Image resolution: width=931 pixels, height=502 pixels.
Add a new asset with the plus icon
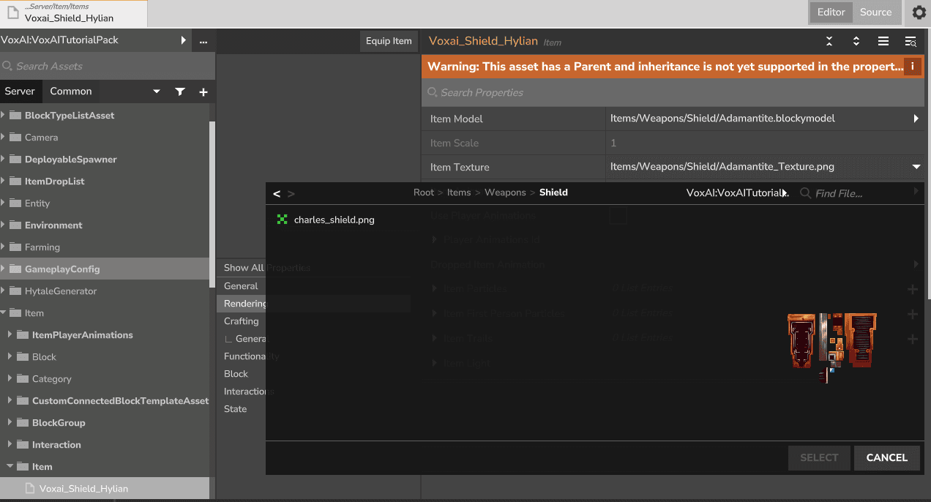[x=203, y=91]
